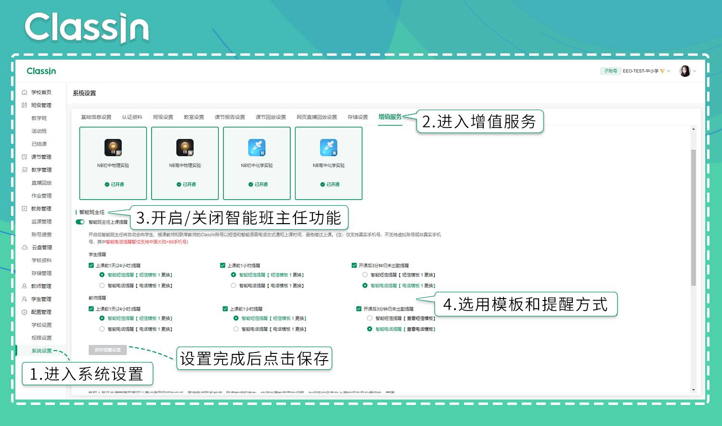
Task: Toggle the 智能班主任上课提醒 switch
Action: tap(80, 222)
